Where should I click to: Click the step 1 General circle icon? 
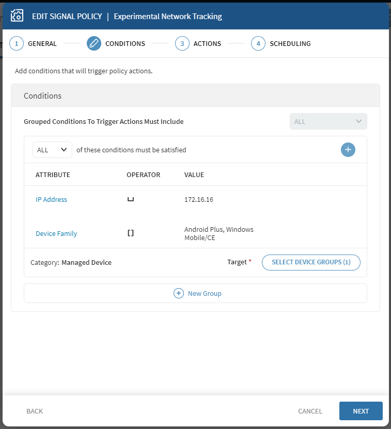(17, 44)
